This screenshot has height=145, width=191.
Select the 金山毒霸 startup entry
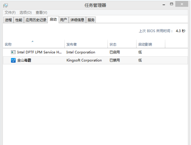(95, 60)
